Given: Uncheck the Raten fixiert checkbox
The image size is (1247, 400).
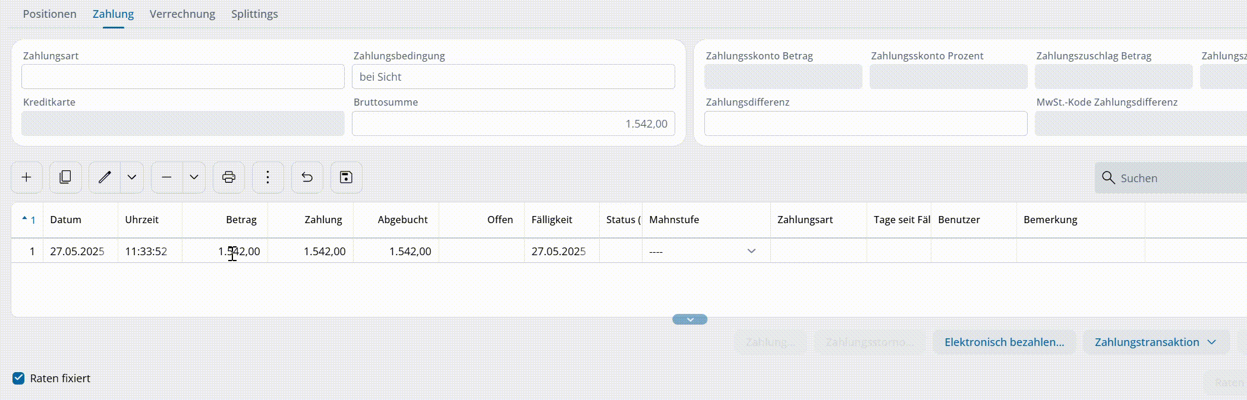Looking at the screenshot, I should pyautogui.click(x=18, y=379).
